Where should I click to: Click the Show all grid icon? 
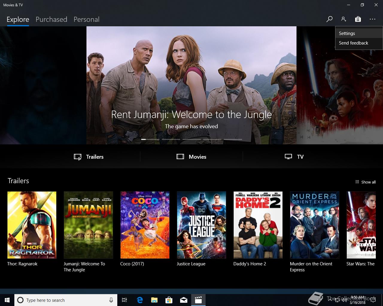(x=357, y=182)
